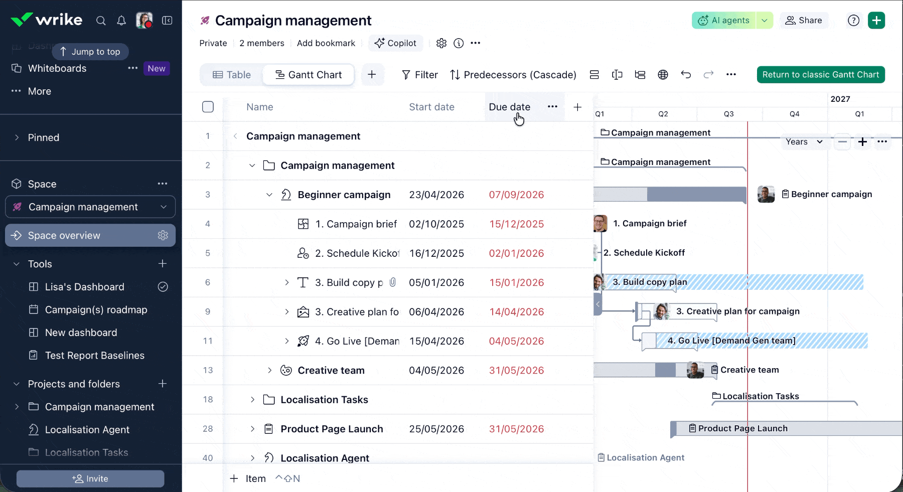
Task: Open Space overview settings gear
Action: [x=163, y=235]
